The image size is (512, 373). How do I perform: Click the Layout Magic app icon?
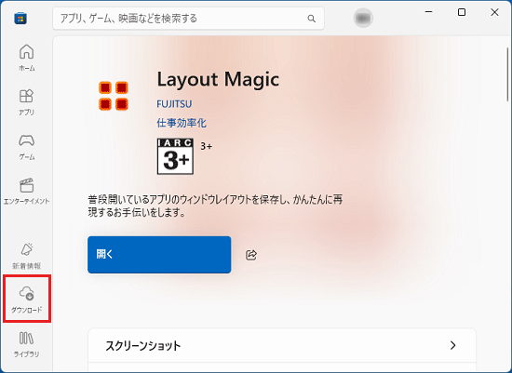tap(114, 96)
